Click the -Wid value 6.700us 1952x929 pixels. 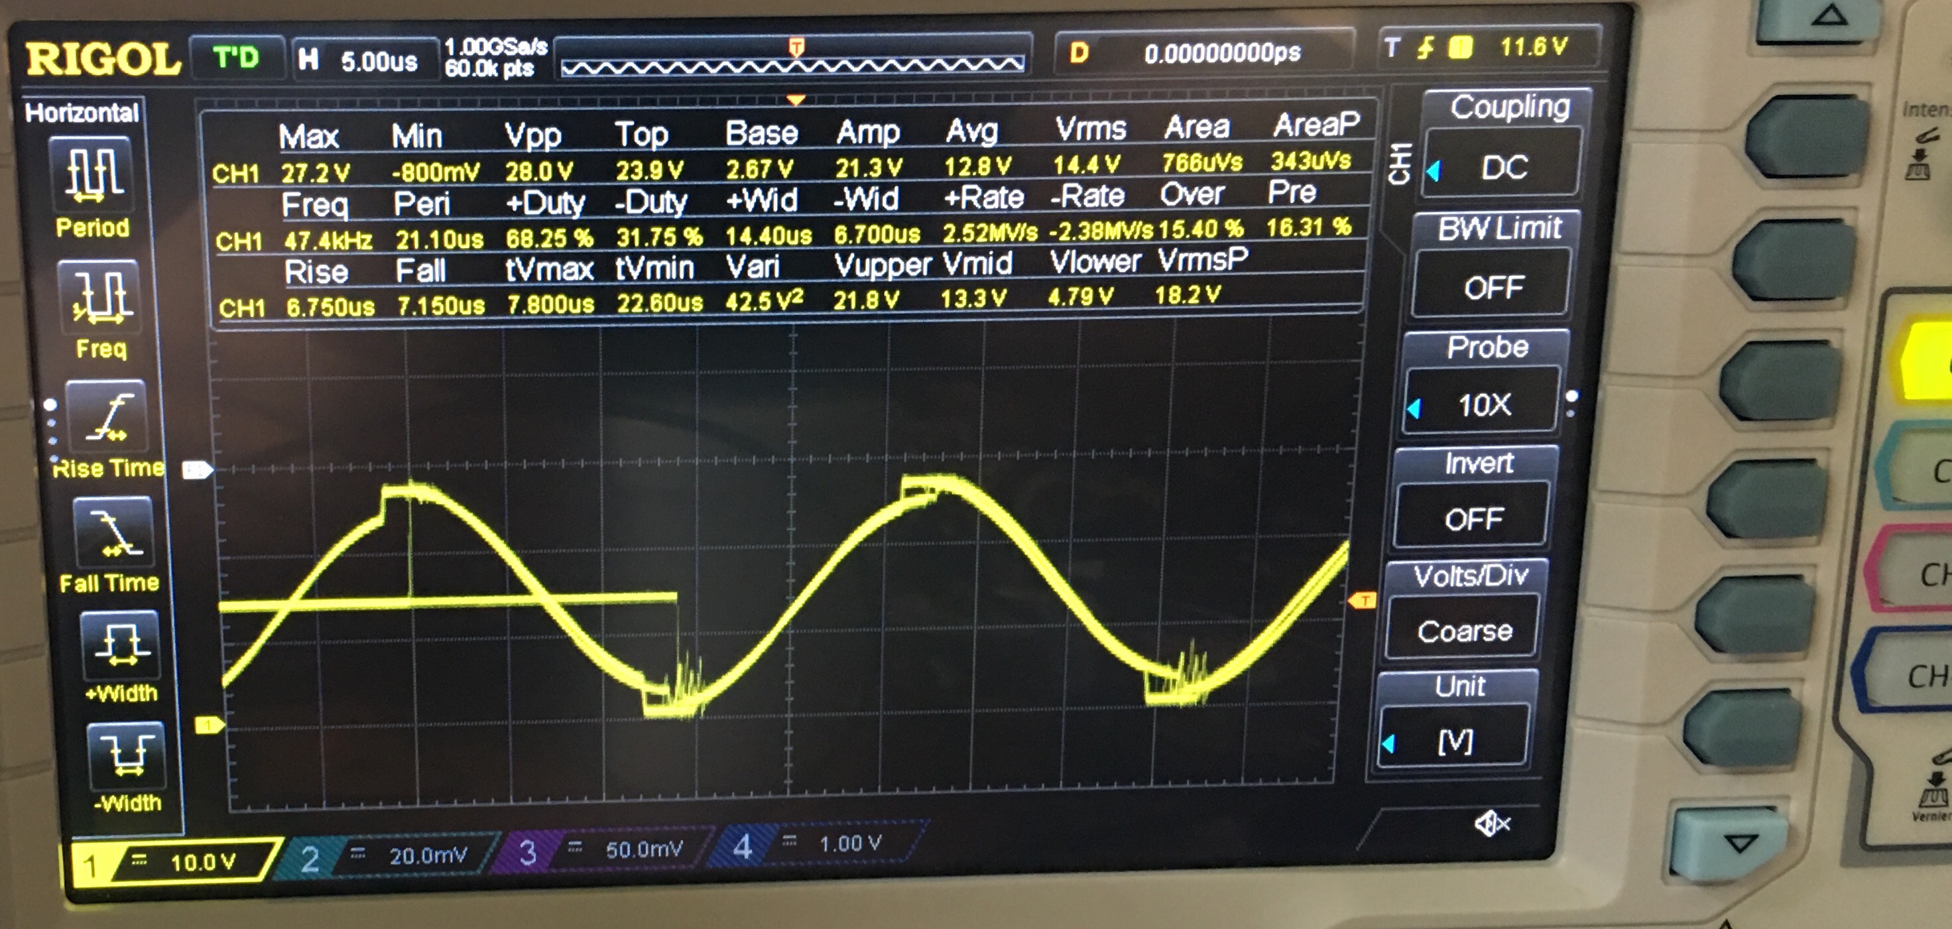(x=877, y=234)
